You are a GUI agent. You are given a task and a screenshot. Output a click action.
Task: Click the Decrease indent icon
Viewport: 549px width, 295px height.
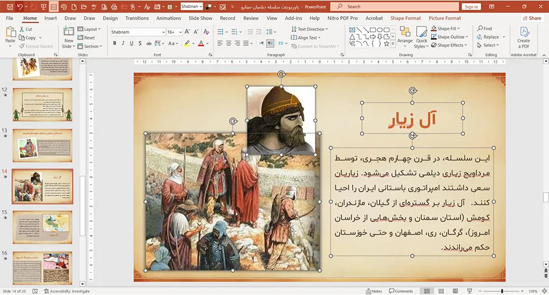[250, 32]
